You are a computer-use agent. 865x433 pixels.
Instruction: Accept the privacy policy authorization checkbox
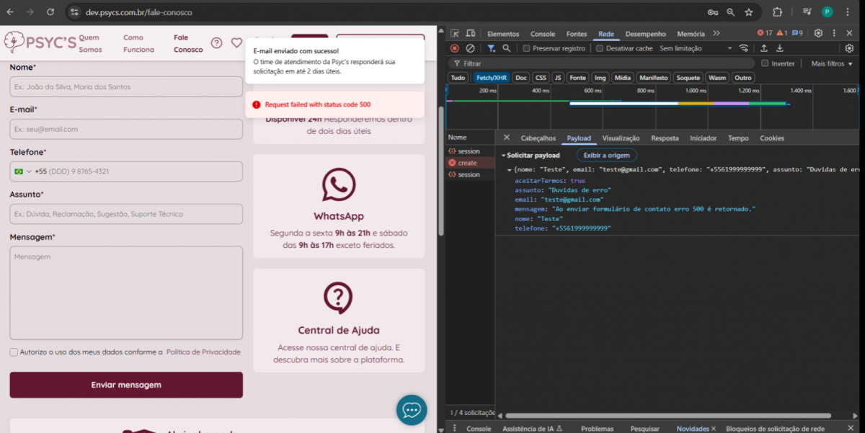click(14, 352)
